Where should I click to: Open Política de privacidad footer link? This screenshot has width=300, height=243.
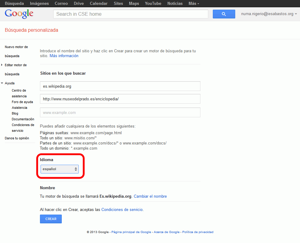point(198,232)
